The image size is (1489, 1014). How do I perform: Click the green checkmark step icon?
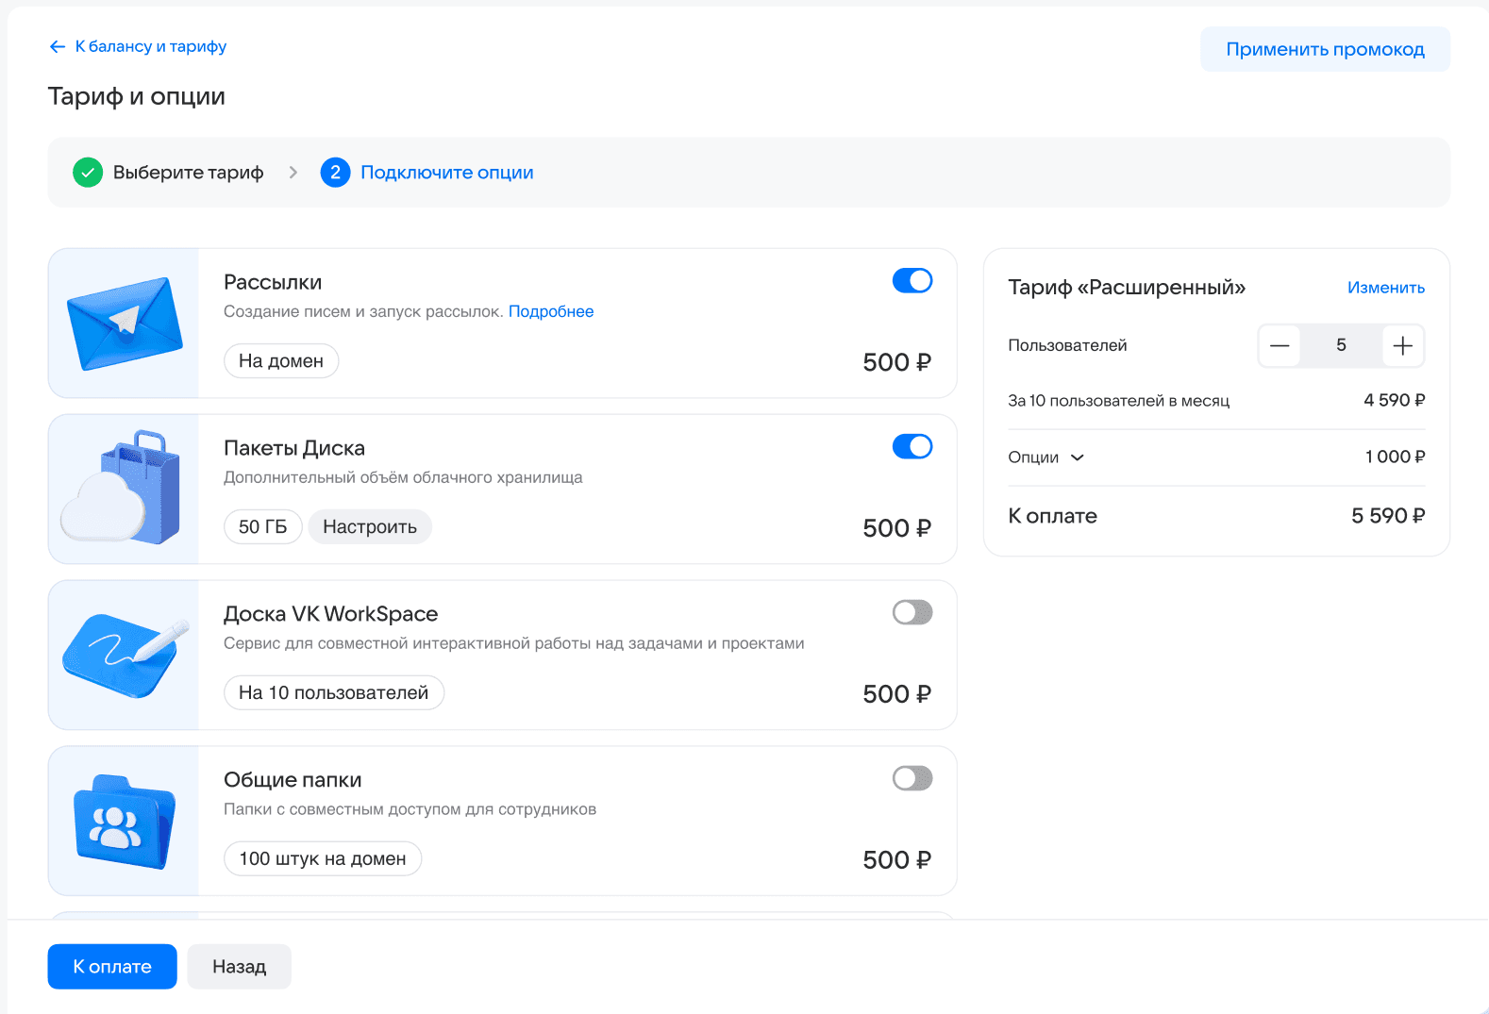coord(88,173)
